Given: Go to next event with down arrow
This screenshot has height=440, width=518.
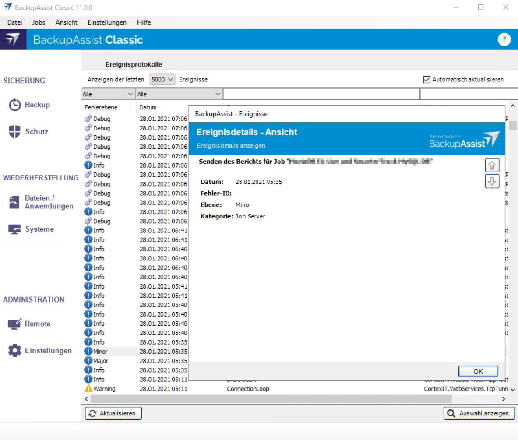Looking at the screenshot, I should (492, 181).
